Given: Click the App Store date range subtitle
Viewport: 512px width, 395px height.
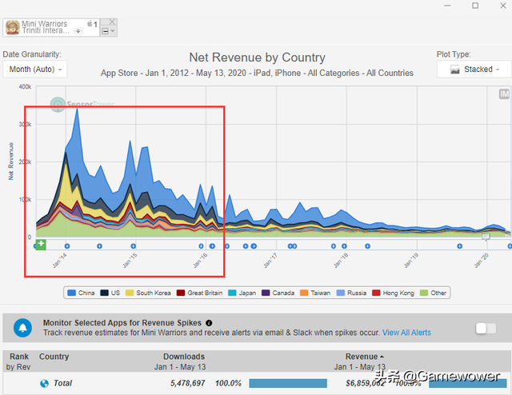Looking at the screenshot, I should pos(257,73).
